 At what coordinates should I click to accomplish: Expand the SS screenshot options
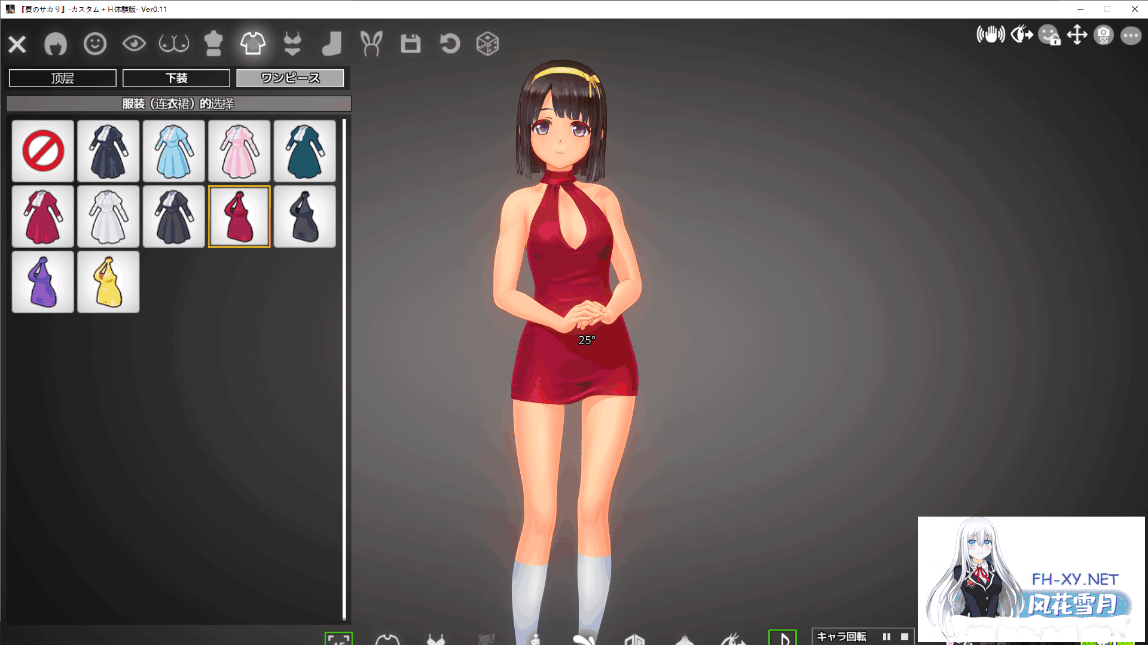click(x=1103, y=36)
